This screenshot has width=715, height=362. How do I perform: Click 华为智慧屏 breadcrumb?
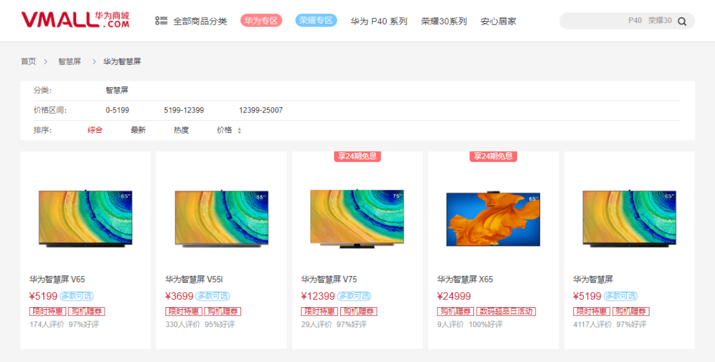click(122, 61)
